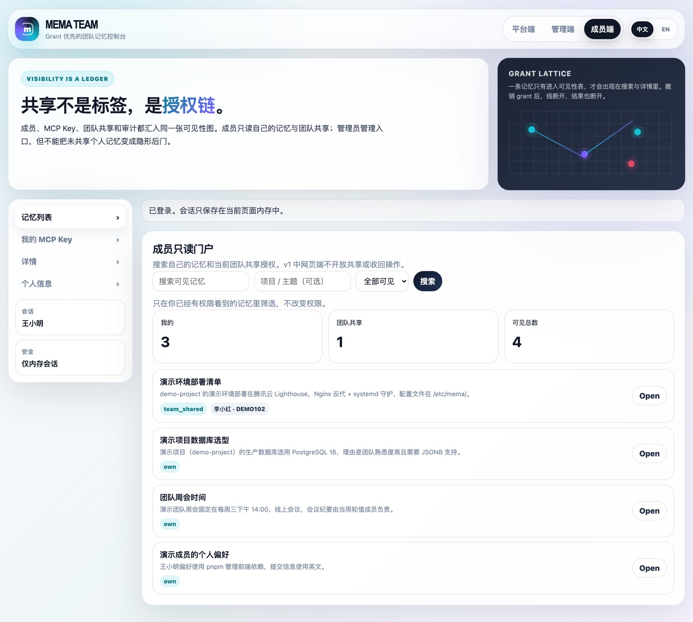Open the 演示项目数据库选型 memory
This screenshot has width=693, height=622.
649,454
